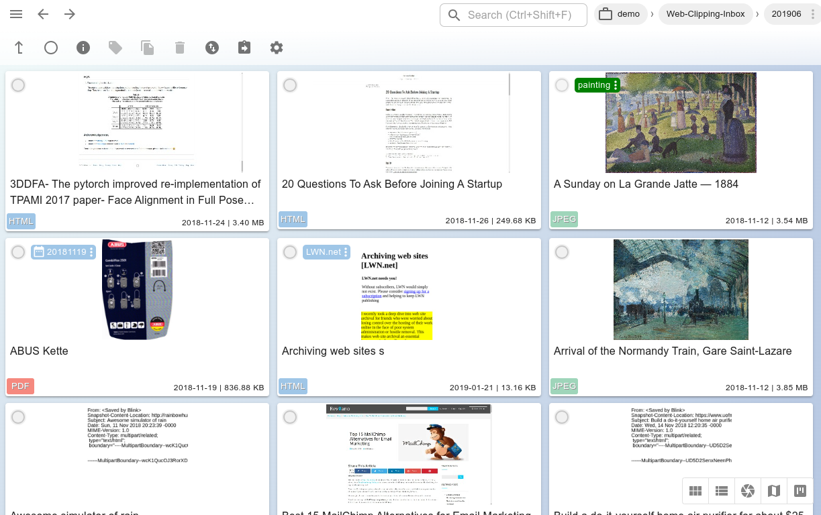Switch to list view layout
Image resolution: width=821 pixels, height=515 pixels.
click(x=722, y=491)
